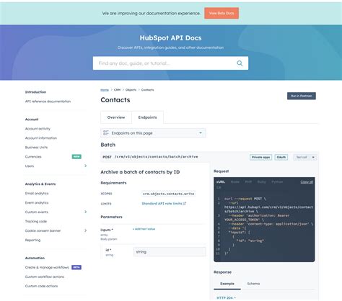Open Account information in sidebar
Viewport: 342px width, 301px height.
pyautogui.click(x=41, y=138)
